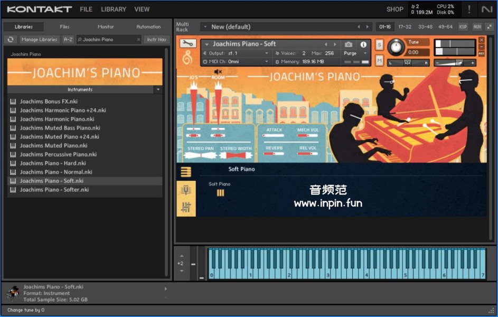Clear the library search field
Image resolution: width=498 pixels, height=317 pixels.
pyautogui.click(x=138, y=40)
